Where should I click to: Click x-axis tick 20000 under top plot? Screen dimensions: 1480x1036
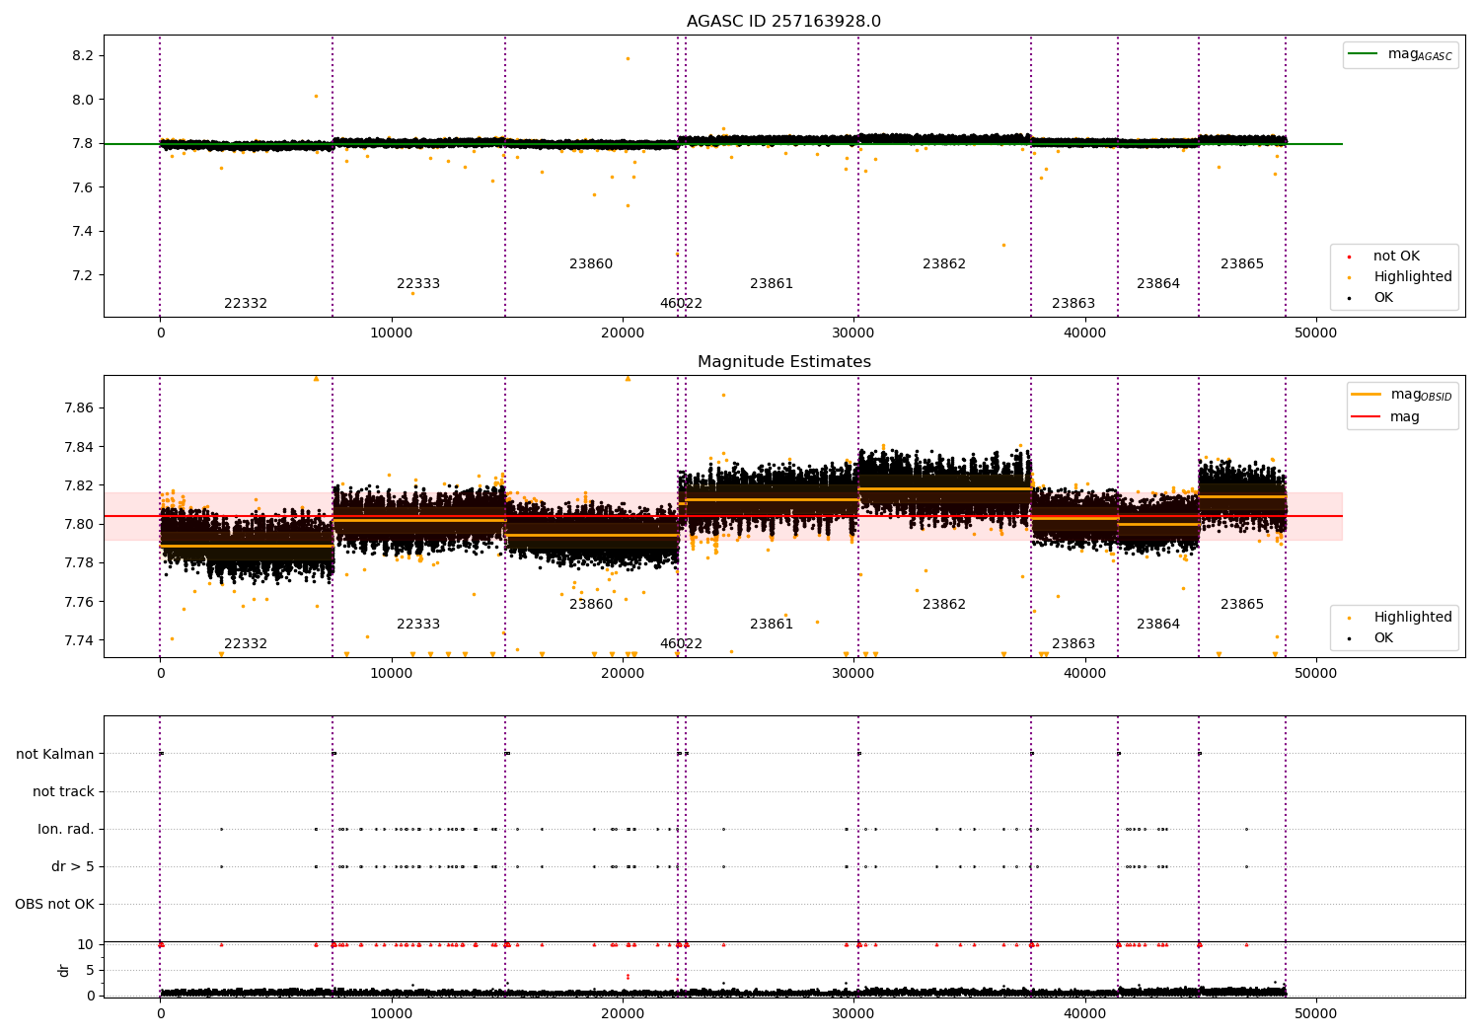tap(623, 333)
